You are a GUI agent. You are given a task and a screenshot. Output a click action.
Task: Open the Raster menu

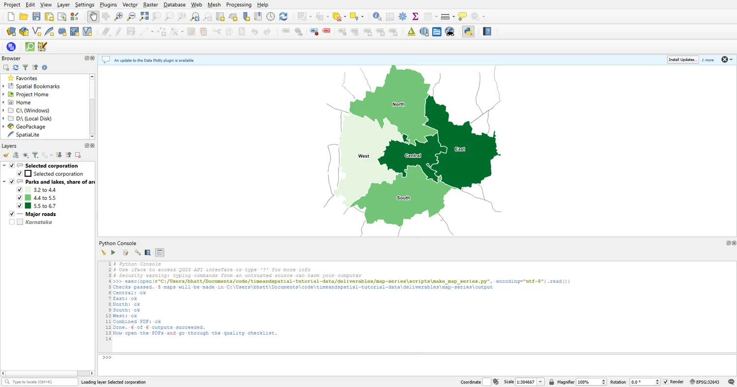tap(151, 4)
